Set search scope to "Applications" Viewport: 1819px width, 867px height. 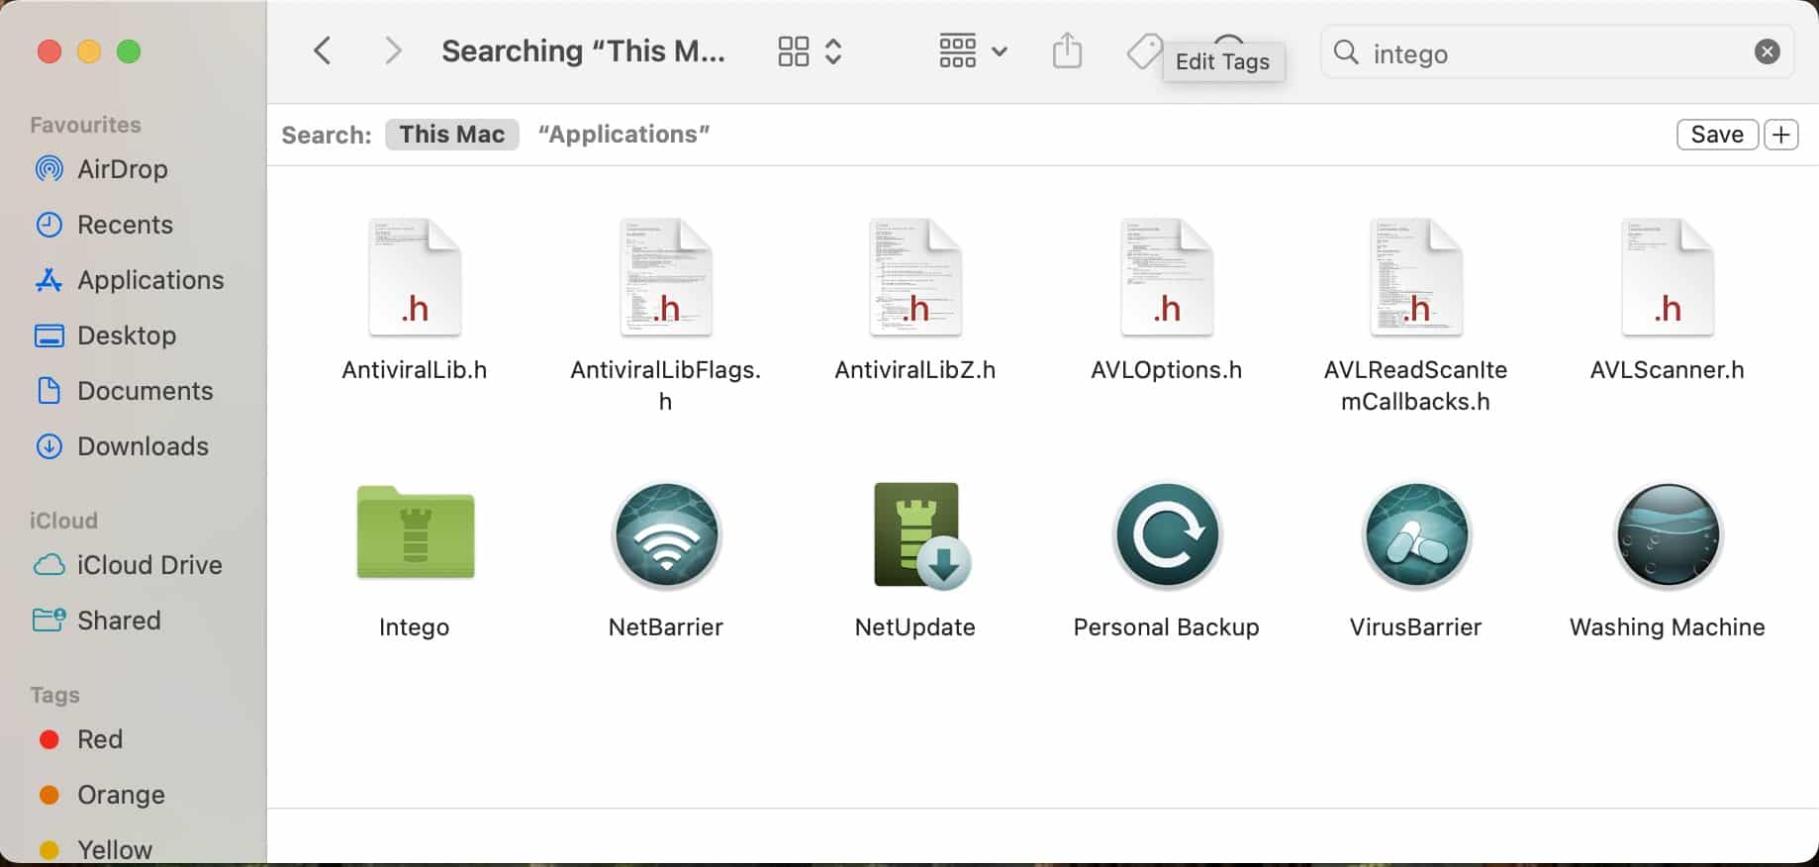tap(623, 134)
